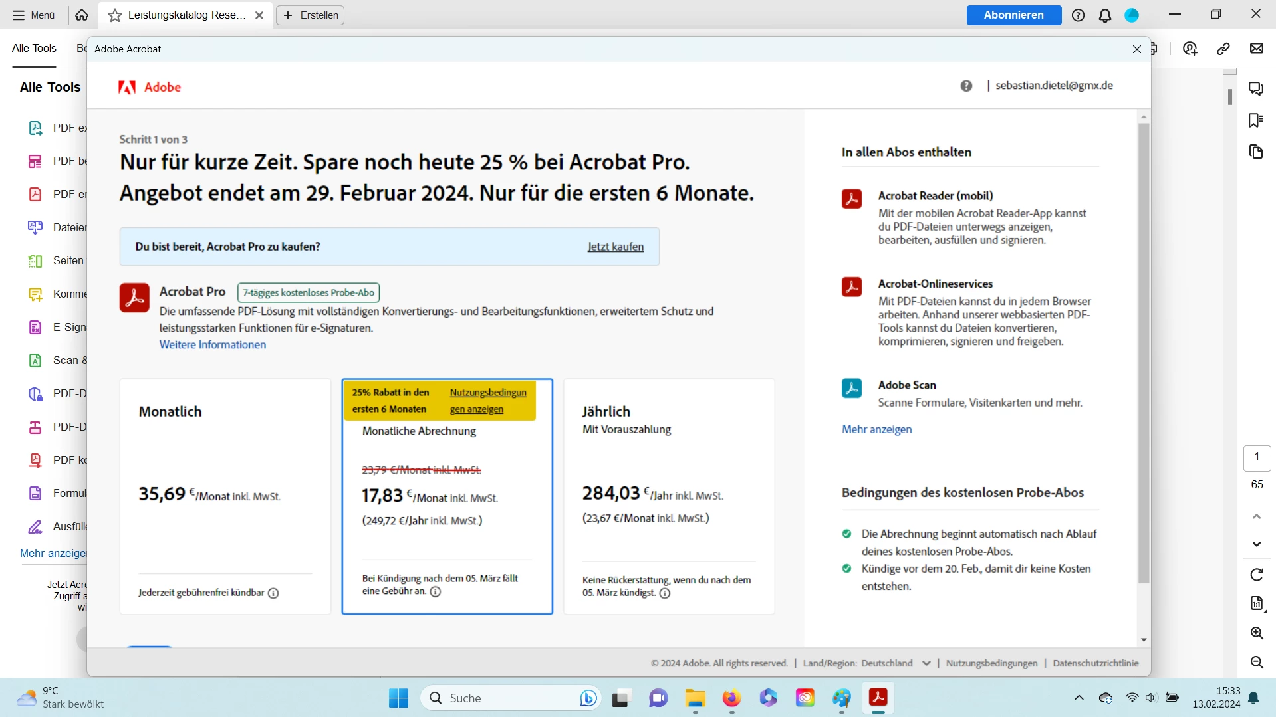Click Mehr anzeigen in the tools sidebar
The height and width of the screenshot is (717, 1276).
point(53,553)
